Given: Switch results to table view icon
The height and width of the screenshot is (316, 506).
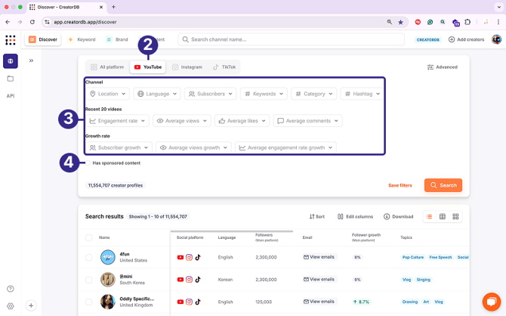Looking at the screenshot, I should tap(443, 216).
